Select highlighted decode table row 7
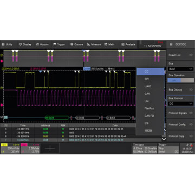Screen dimensions: 195x195 pos(81,140)
